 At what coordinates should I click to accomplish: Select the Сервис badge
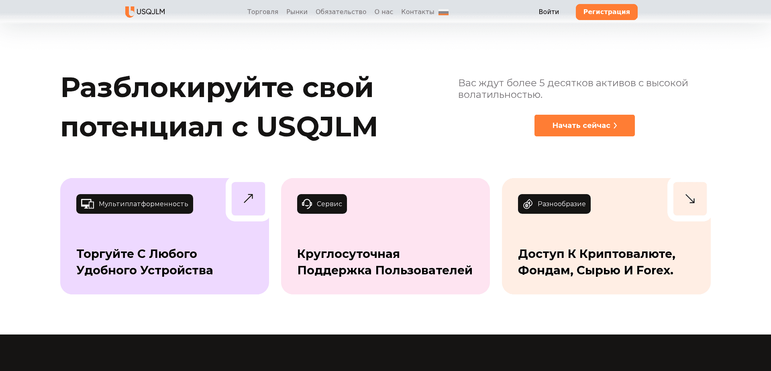pyautogui.click(x=322, y=204)
